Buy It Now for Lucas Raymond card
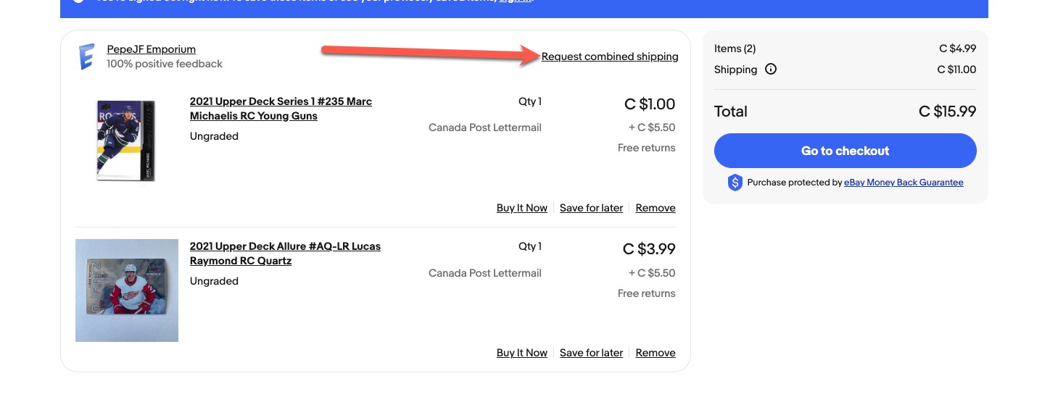Screen dimensions: 1050x410 (x=522, y=353)
